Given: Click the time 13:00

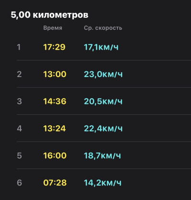Looking at the screenshot, I should point(55,74).
